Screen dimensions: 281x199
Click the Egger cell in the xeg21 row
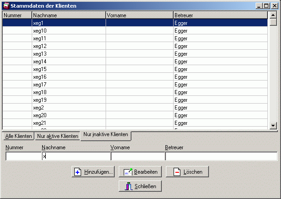[x=220, y=123]
